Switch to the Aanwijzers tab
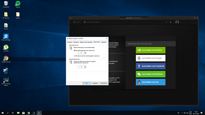The image size is (205, 115). (x=76, y=42)
